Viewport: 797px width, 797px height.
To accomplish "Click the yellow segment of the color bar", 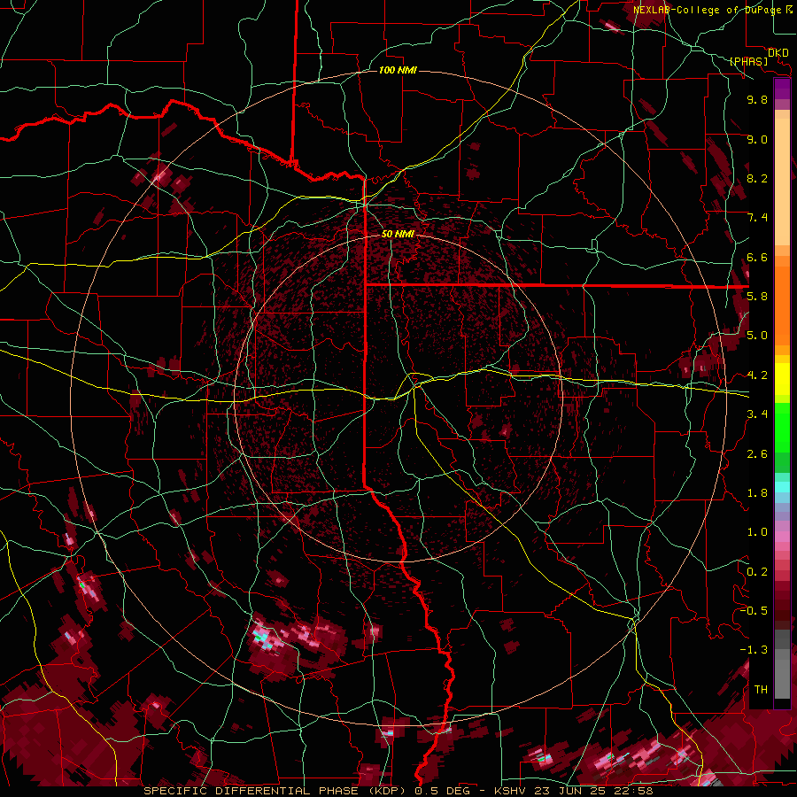I will click(782, 379).
